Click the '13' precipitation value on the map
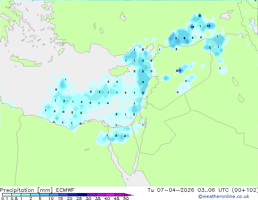258x200 pixels. (192, 27)
